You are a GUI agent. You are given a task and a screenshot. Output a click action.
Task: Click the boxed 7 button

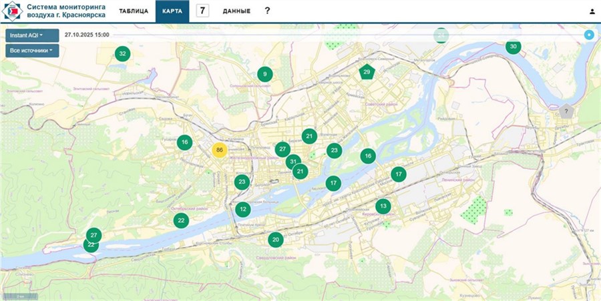coord(202,11)
